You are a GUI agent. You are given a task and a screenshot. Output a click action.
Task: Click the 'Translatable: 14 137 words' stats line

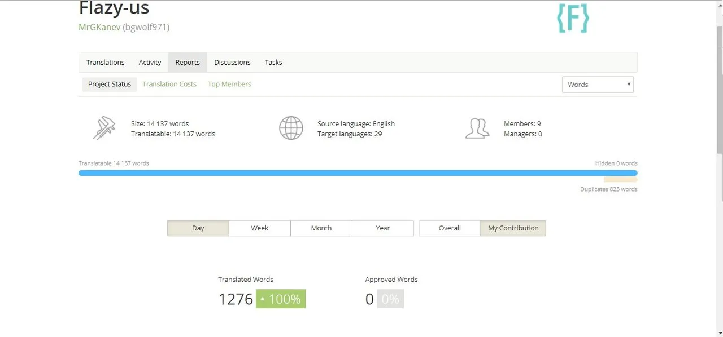[173, 134]
